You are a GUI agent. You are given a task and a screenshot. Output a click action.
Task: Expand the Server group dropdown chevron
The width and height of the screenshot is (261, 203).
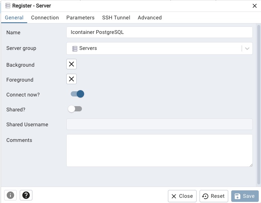click(x=247, y=48)
